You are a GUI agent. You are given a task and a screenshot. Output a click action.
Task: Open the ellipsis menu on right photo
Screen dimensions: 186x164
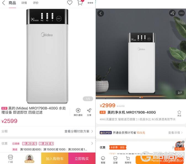182,13
